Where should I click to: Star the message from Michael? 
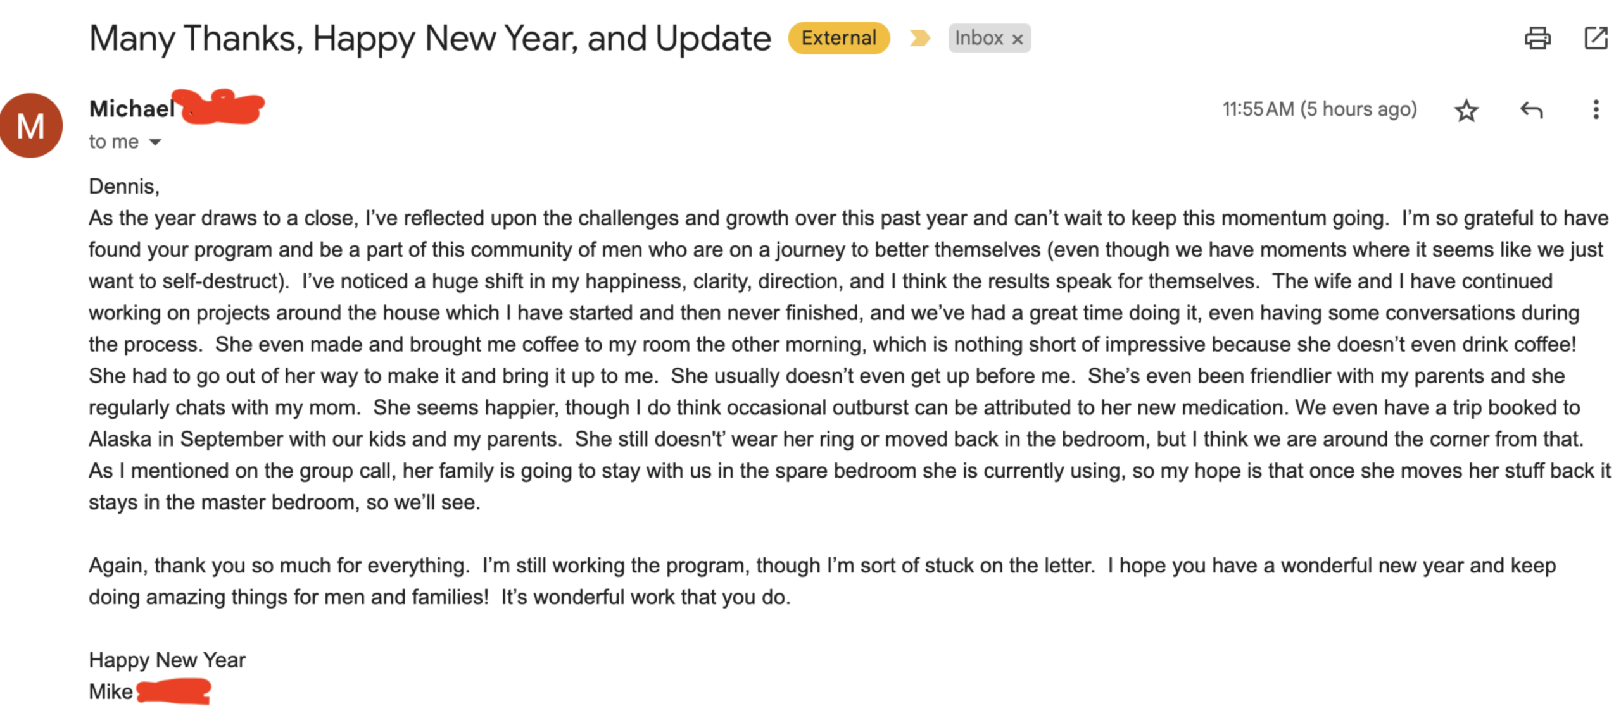point(1465,110)
